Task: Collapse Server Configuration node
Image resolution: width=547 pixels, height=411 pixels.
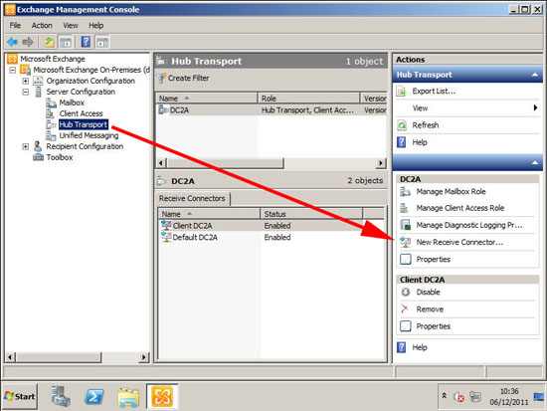Action: [26, 92]
